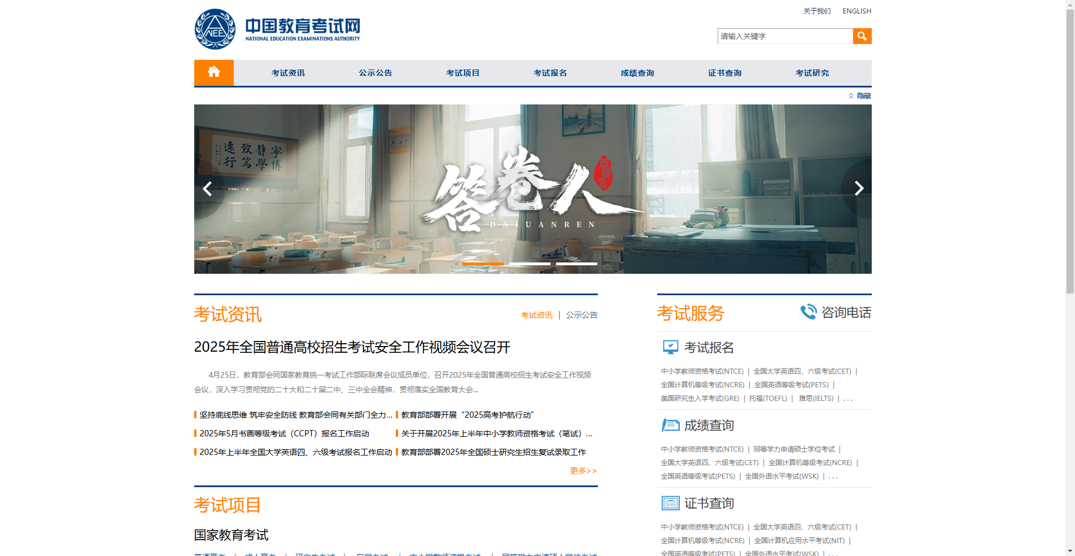Click the search magnifier icon
The width and height of the screenshot is (1075, 556).
862,36
